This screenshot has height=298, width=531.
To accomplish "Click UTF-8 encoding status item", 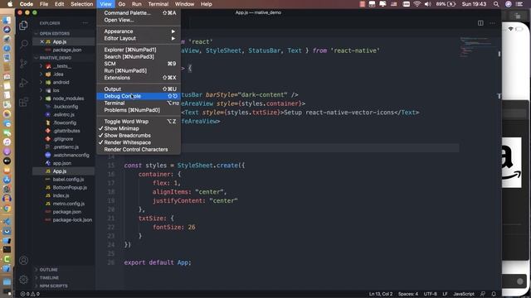I will 430,294.
